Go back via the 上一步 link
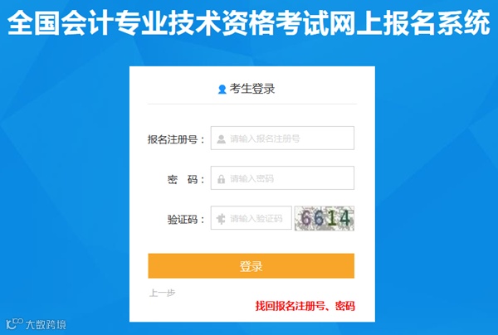 (163, 293)
